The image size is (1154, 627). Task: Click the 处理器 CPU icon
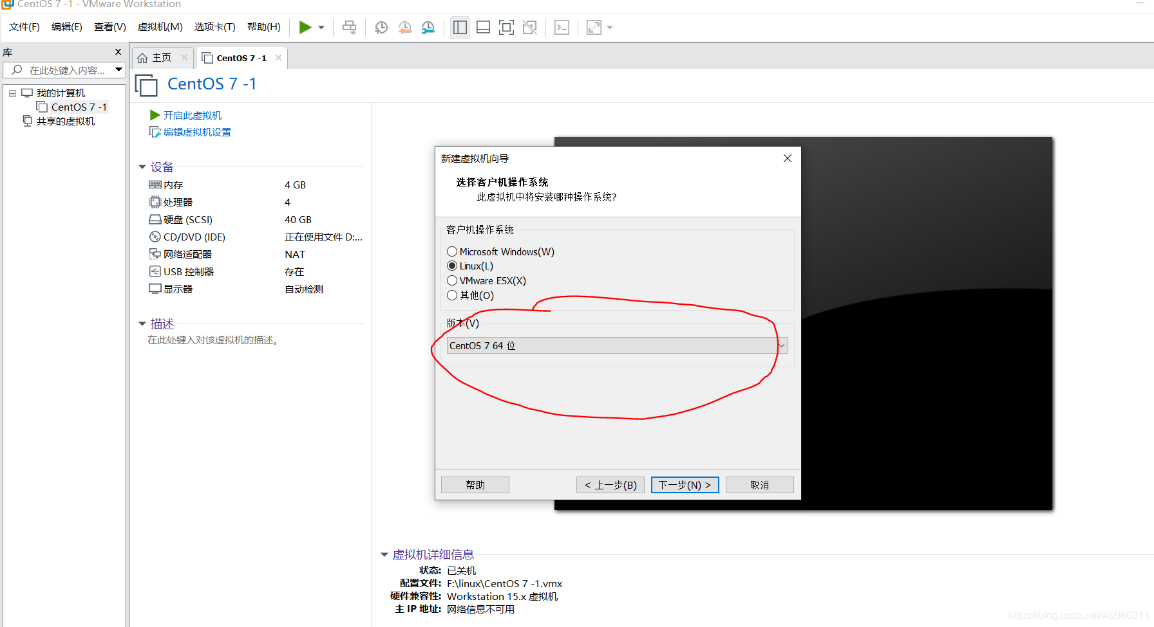point(155,202)
